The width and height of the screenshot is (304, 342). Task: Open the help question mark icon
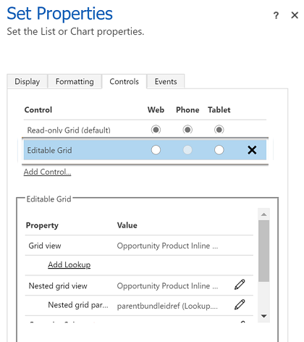pyautogui.click(x=276, y=15)
